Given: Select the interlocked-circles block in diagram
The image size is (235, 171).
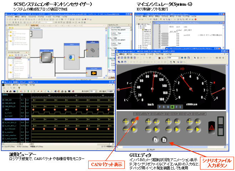Looking at the screenshot, I should 92,50.
